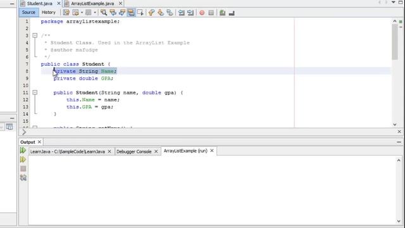Viewport: 405px width, 228px height.
Task: Click Output pane scroll down arrow
Action: [399, 221]
